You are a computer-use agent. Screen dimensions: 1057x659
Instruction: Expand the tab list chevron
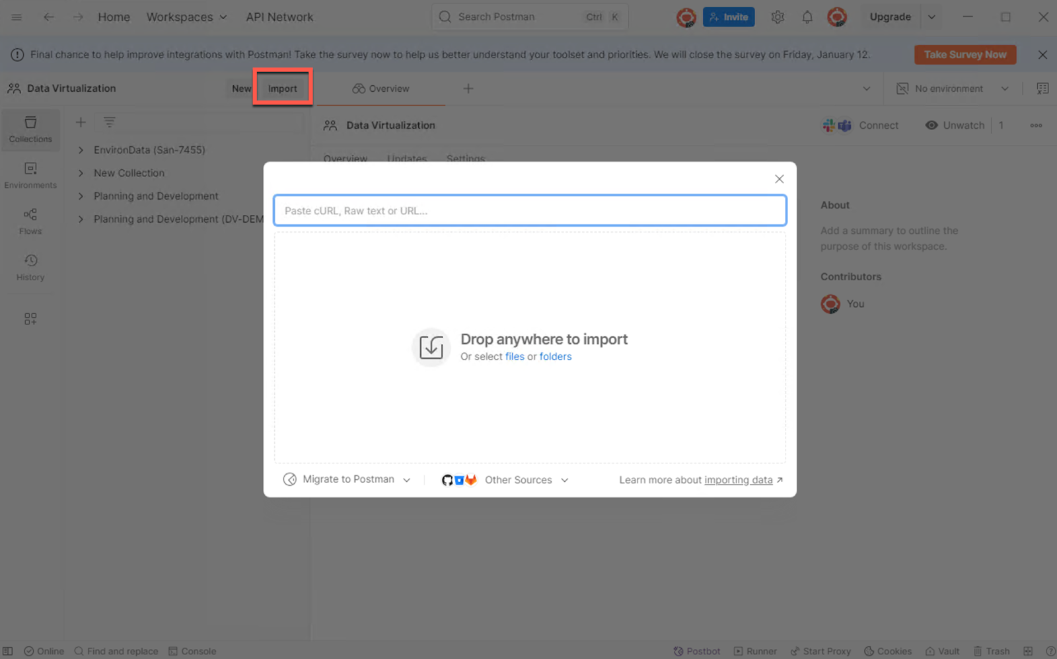click(x=866, y=89)
